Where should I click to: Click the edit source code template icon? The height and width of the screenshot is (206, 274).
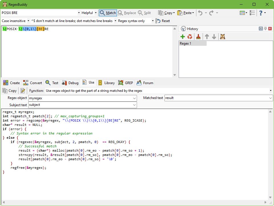tap(23, 91)
